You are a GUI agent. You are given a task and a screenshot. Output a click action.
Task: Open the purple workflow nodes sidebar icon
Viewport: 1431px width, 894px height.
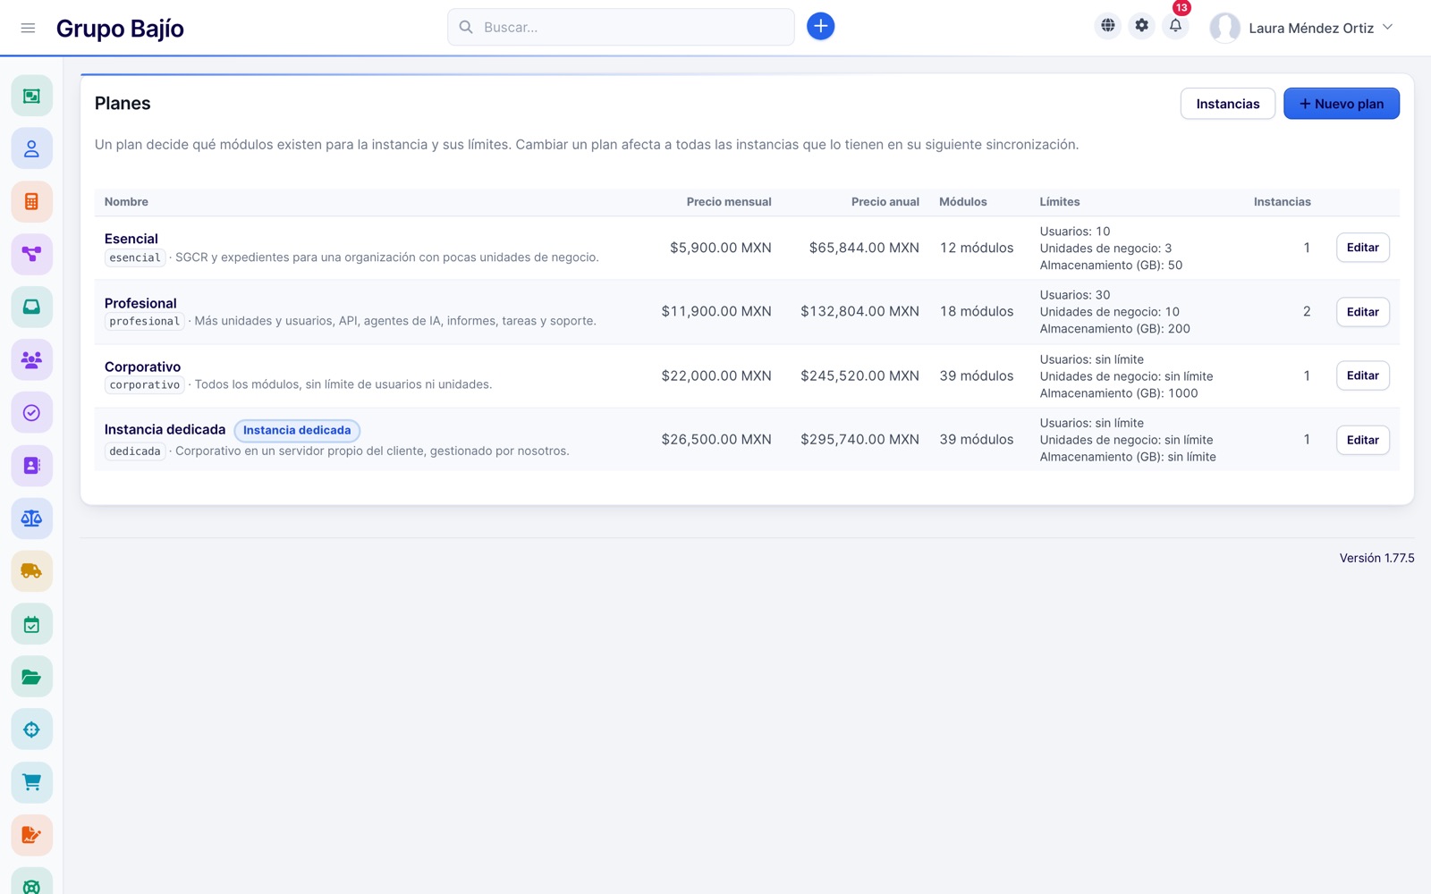(31, 254)
